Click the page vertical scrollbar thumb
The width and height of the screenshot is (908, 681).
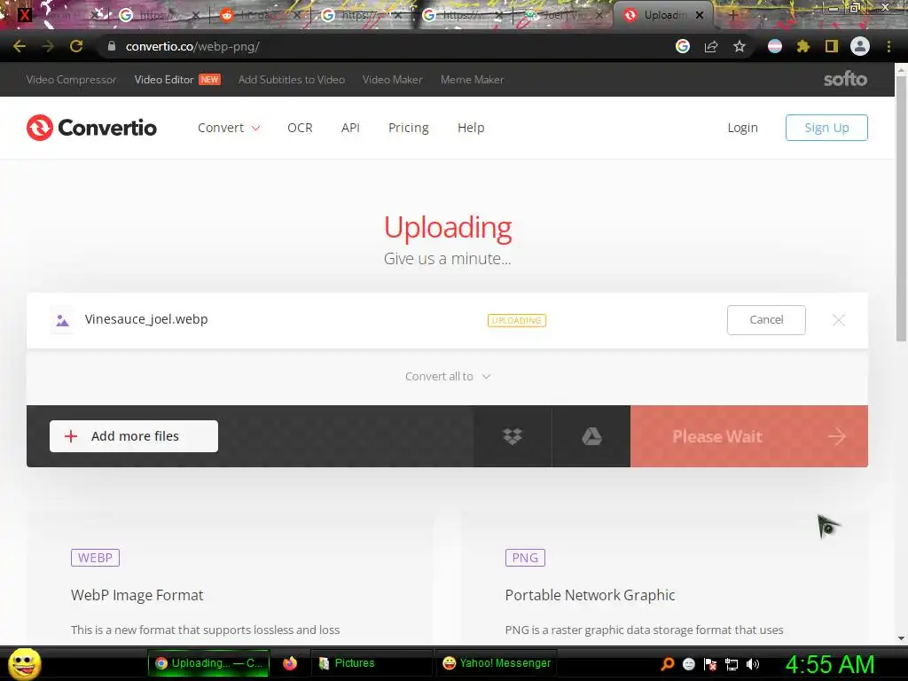pos(901,207)
